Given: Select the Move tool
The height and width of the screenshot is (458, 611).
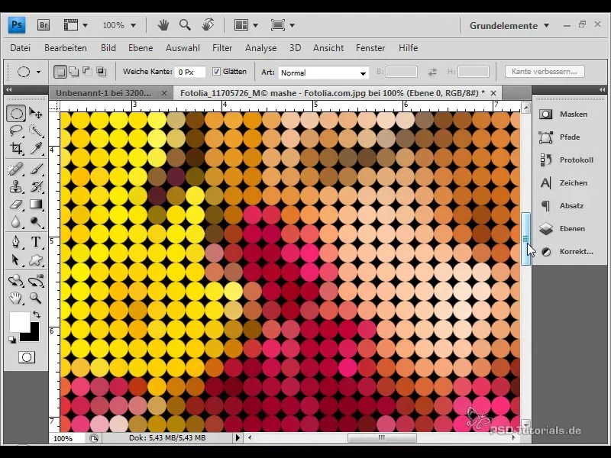Looking at the screenshot, I should 36,114.
